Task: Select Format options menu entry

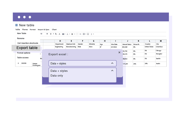Action: click(x=24, y=53)
